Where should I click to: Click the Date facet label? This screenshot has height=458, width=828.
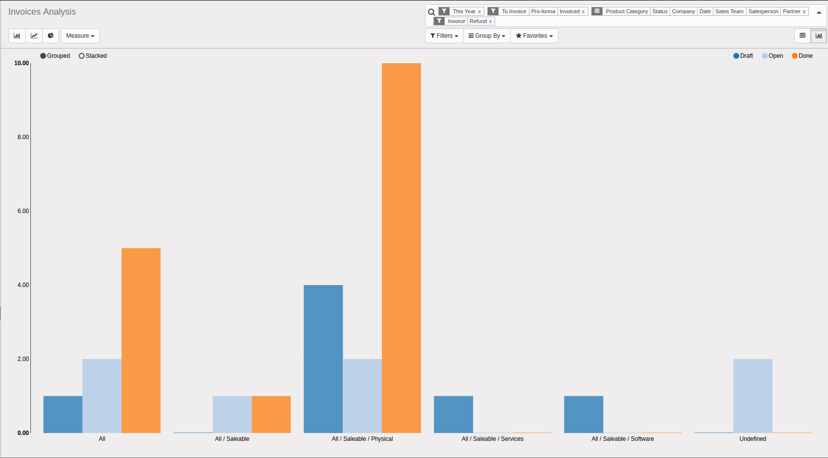(705, 11)
